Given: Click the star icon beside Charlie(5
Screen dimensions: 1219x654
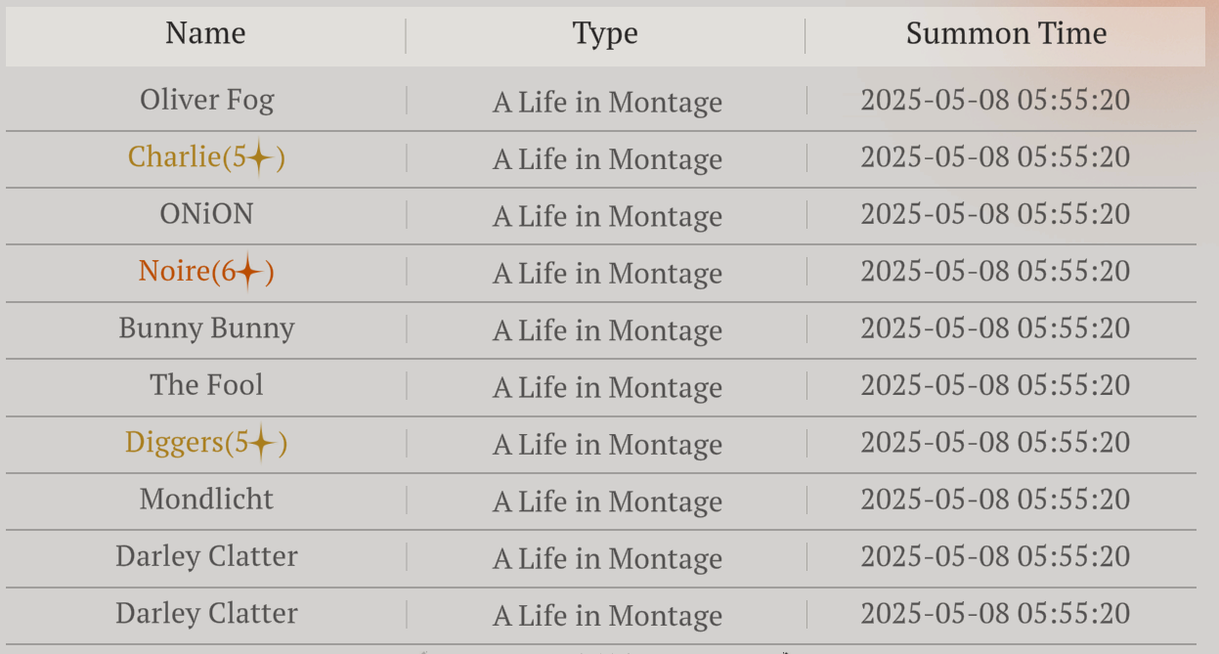Looking at the screenshot, I should [259, 157].
